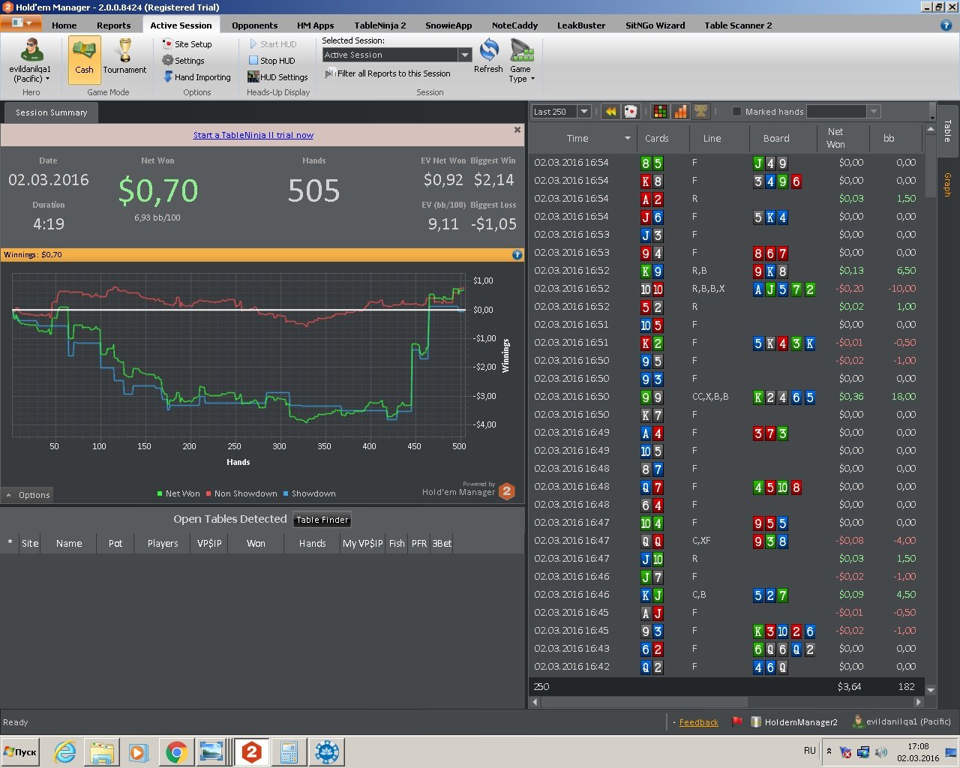Toggle the Marked hands checkbox
Image resolution: width=960 pixels, height=768 pixels.
(736, 112)
